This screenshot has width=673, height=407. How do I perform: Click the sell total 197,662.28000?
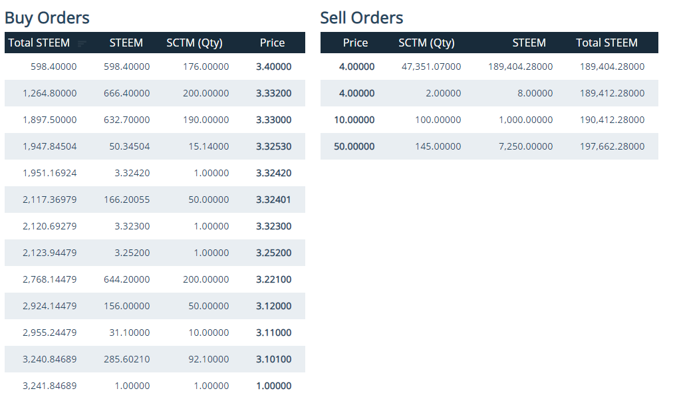[612, 146]
